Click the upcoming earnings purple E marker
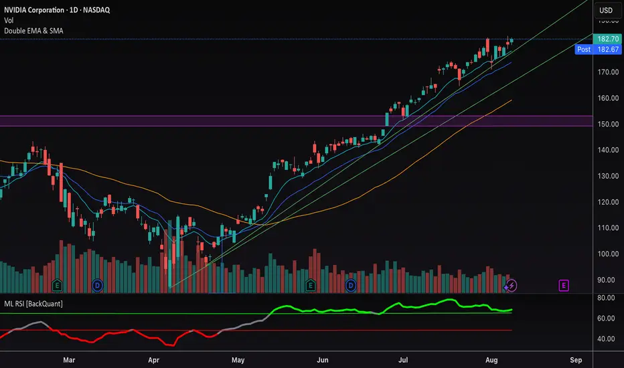624x368 pixels. coord(564,285)
